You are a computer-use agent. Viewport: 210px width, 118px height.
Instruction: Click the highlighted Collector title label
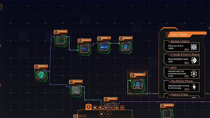click(139, 74)
